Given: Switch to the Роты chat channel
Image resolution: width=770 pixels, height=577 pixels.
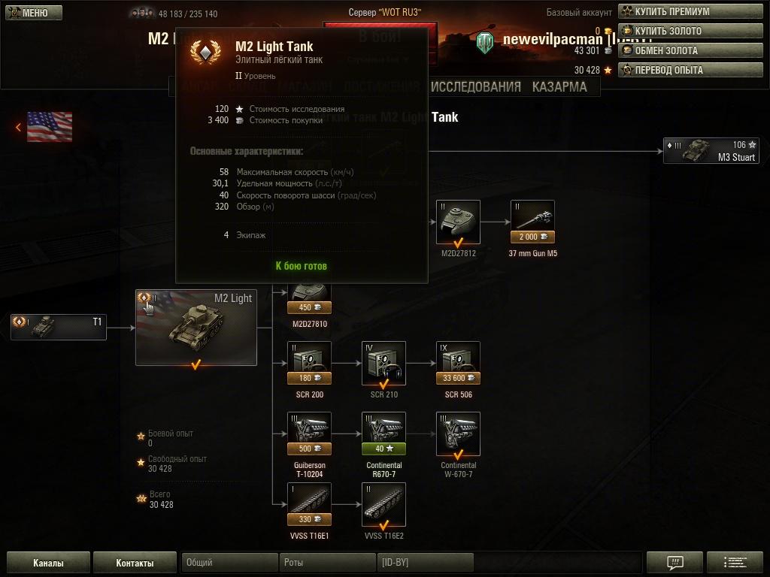Looking at the screenshot, I should [327, 562].
